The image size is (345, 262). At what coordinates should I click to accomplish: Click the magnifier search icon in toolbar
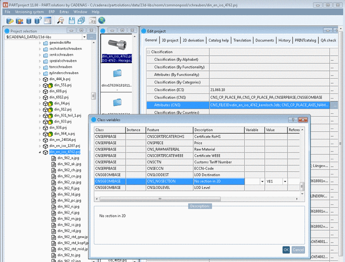pos(60,20)
